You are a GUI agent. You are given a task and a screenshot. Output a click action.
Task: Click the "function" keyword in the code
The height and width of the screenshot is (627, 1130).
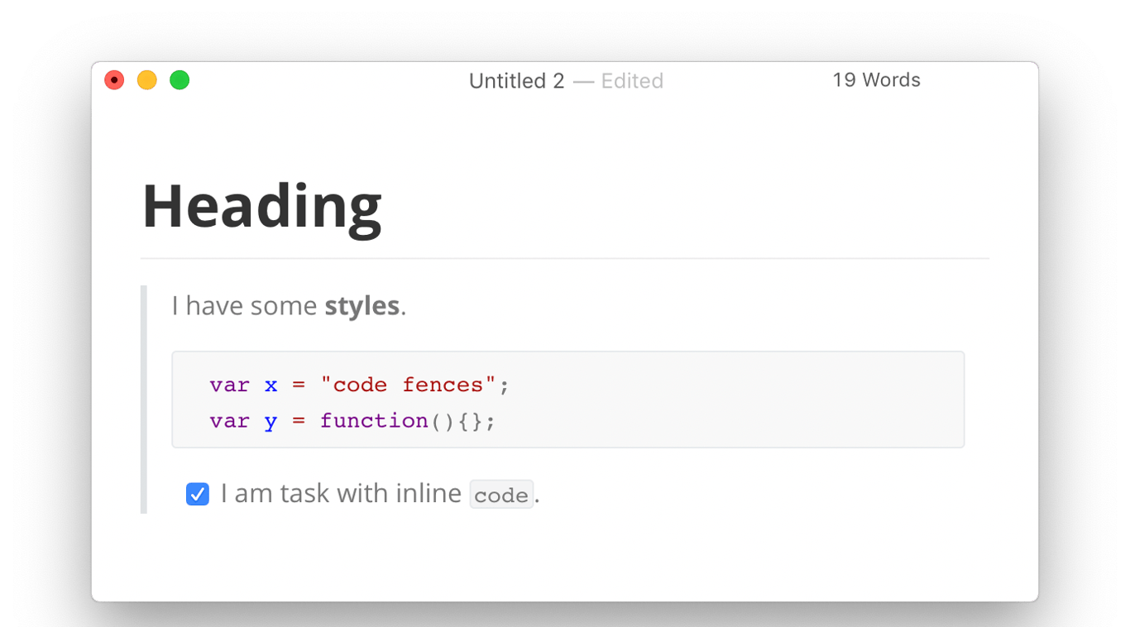coord(374,421)
